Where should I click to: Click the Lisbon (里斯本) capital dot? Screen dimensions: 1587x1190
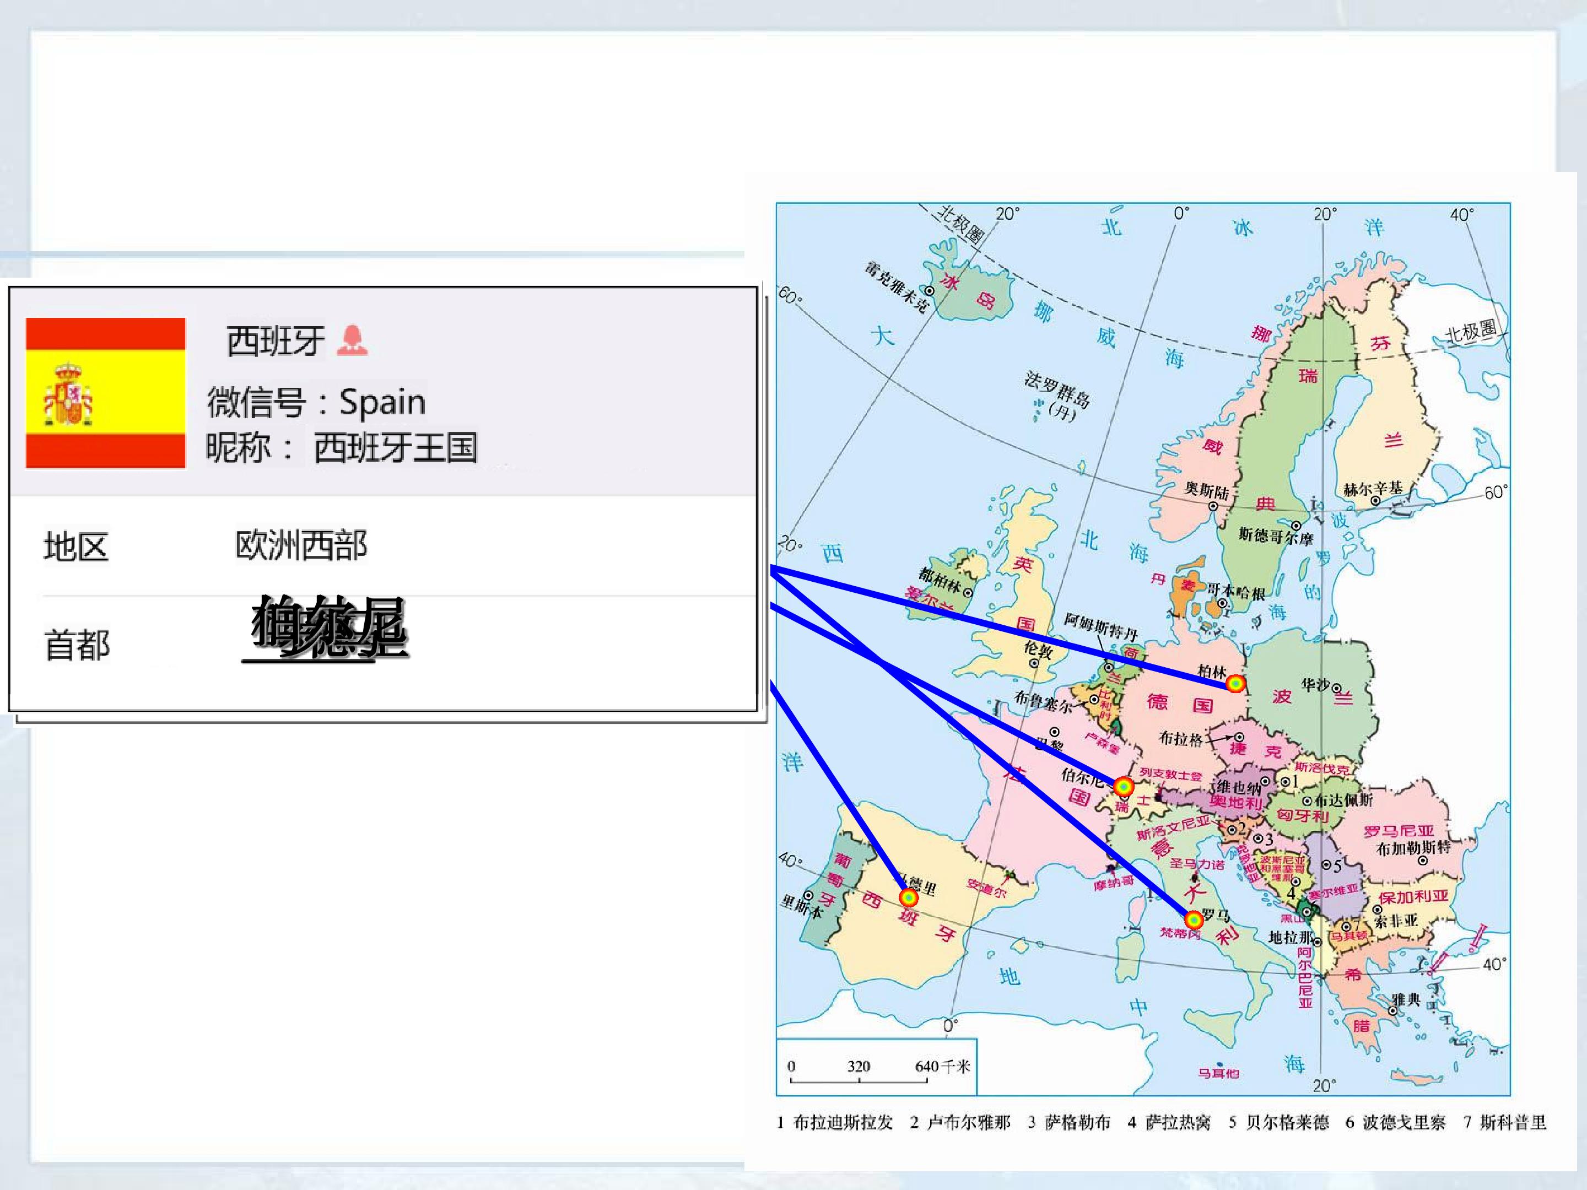(808, 896)
